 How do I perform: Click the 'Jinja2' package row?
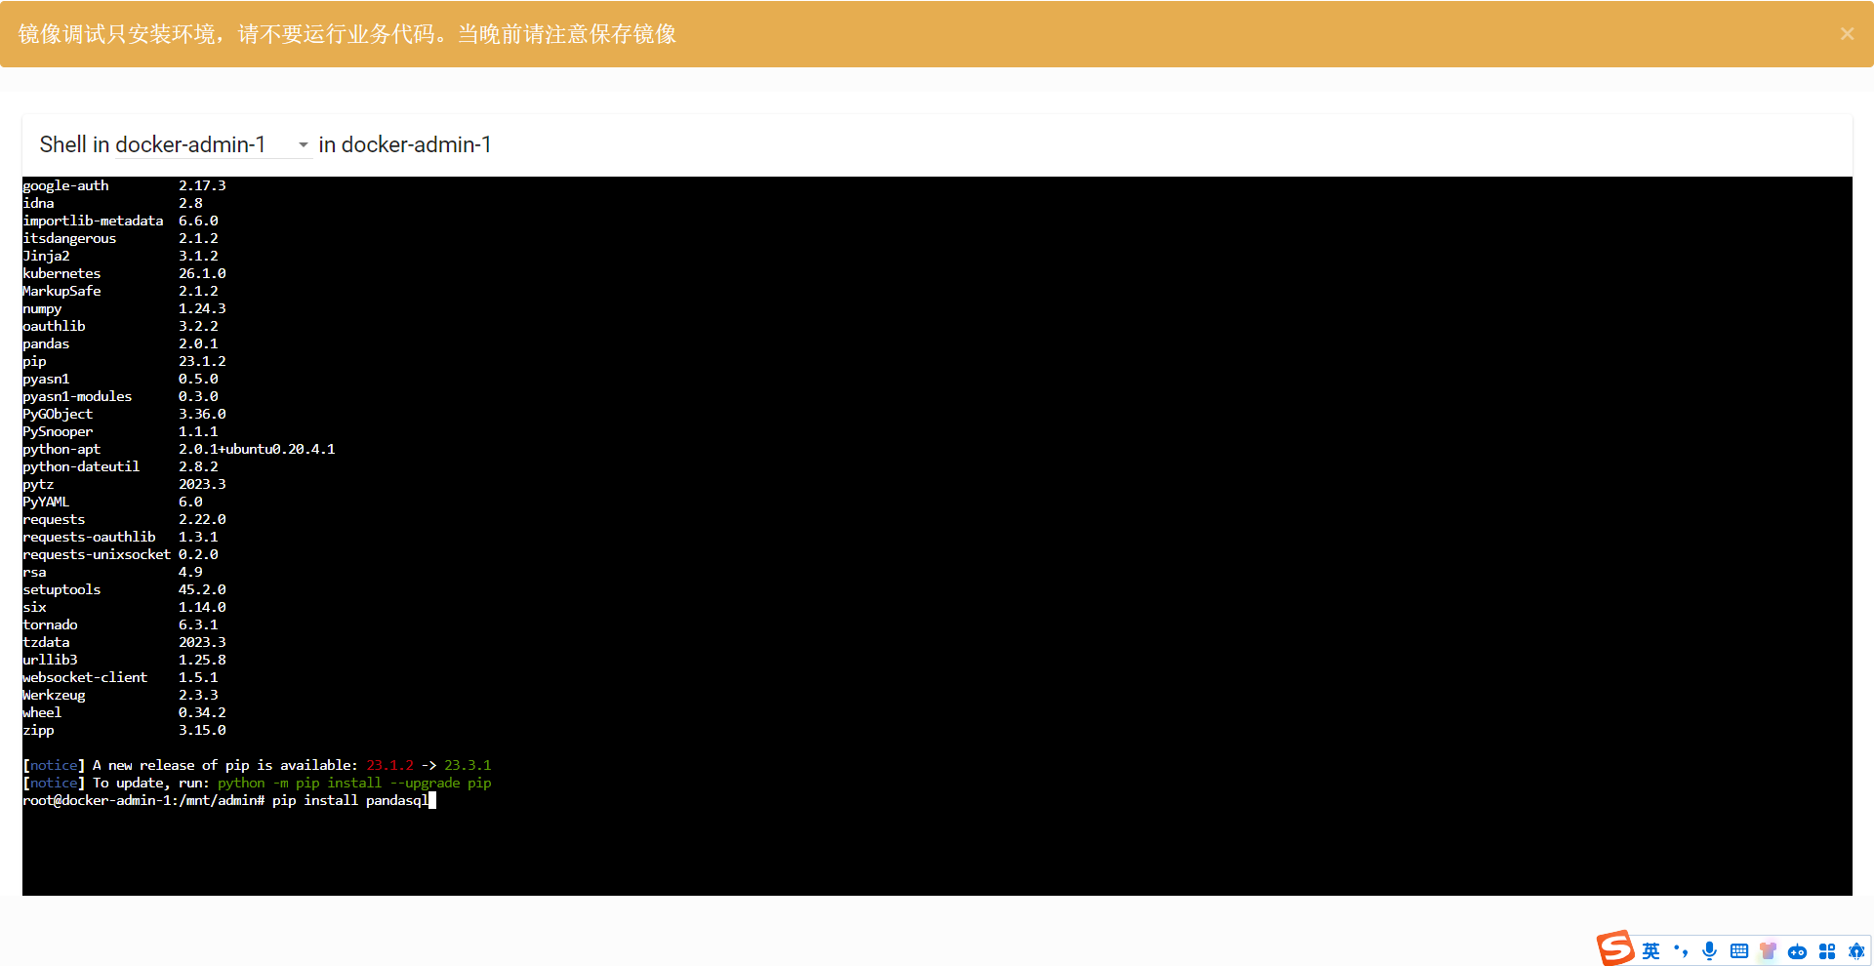pyautogui.click(x=120, y=256)
